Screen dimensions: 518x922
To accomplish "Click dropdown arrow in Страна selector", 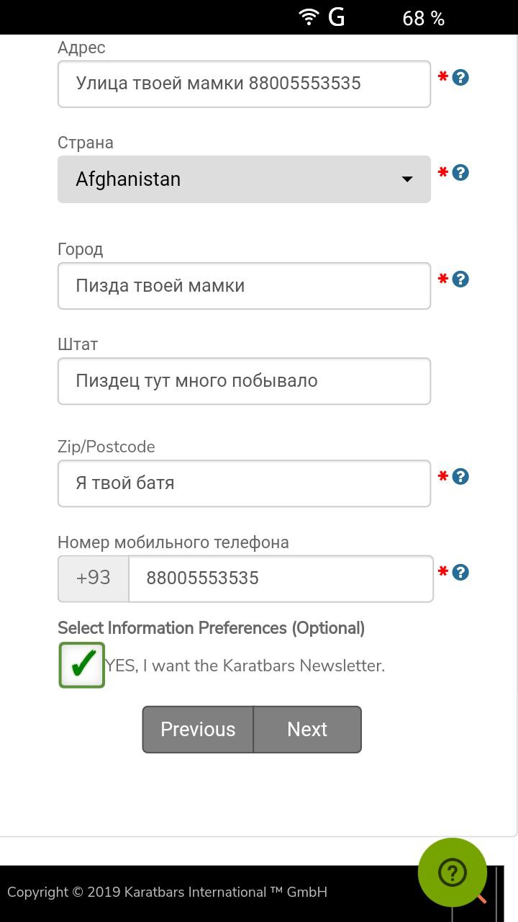I will pos(407,179).
